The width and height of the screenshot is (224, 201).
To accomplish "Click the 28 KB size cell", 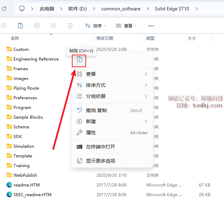I will point(205,194).
